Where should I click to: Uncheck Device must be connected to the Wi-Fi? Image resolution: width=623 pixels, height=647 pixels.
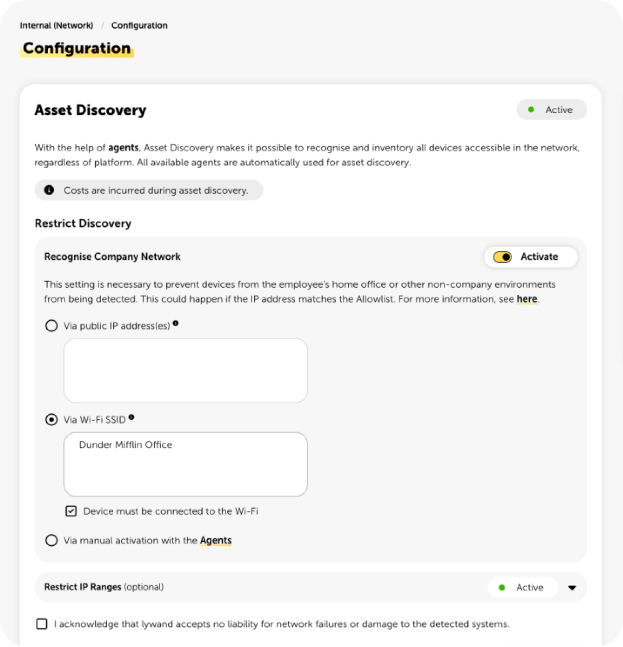(x=71, y=511)
